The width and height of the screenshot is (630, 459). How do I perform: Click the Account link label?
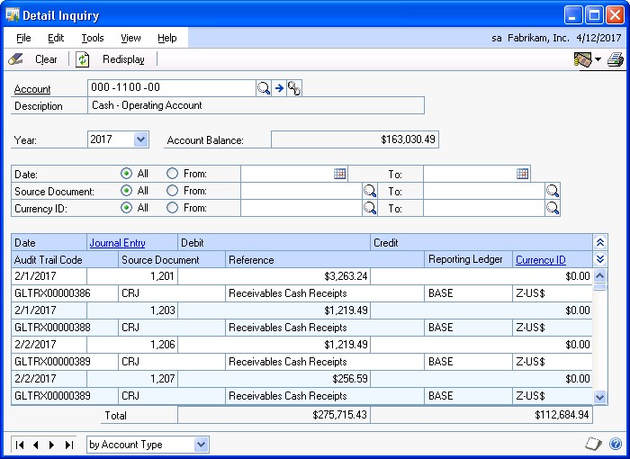(32, 89)
